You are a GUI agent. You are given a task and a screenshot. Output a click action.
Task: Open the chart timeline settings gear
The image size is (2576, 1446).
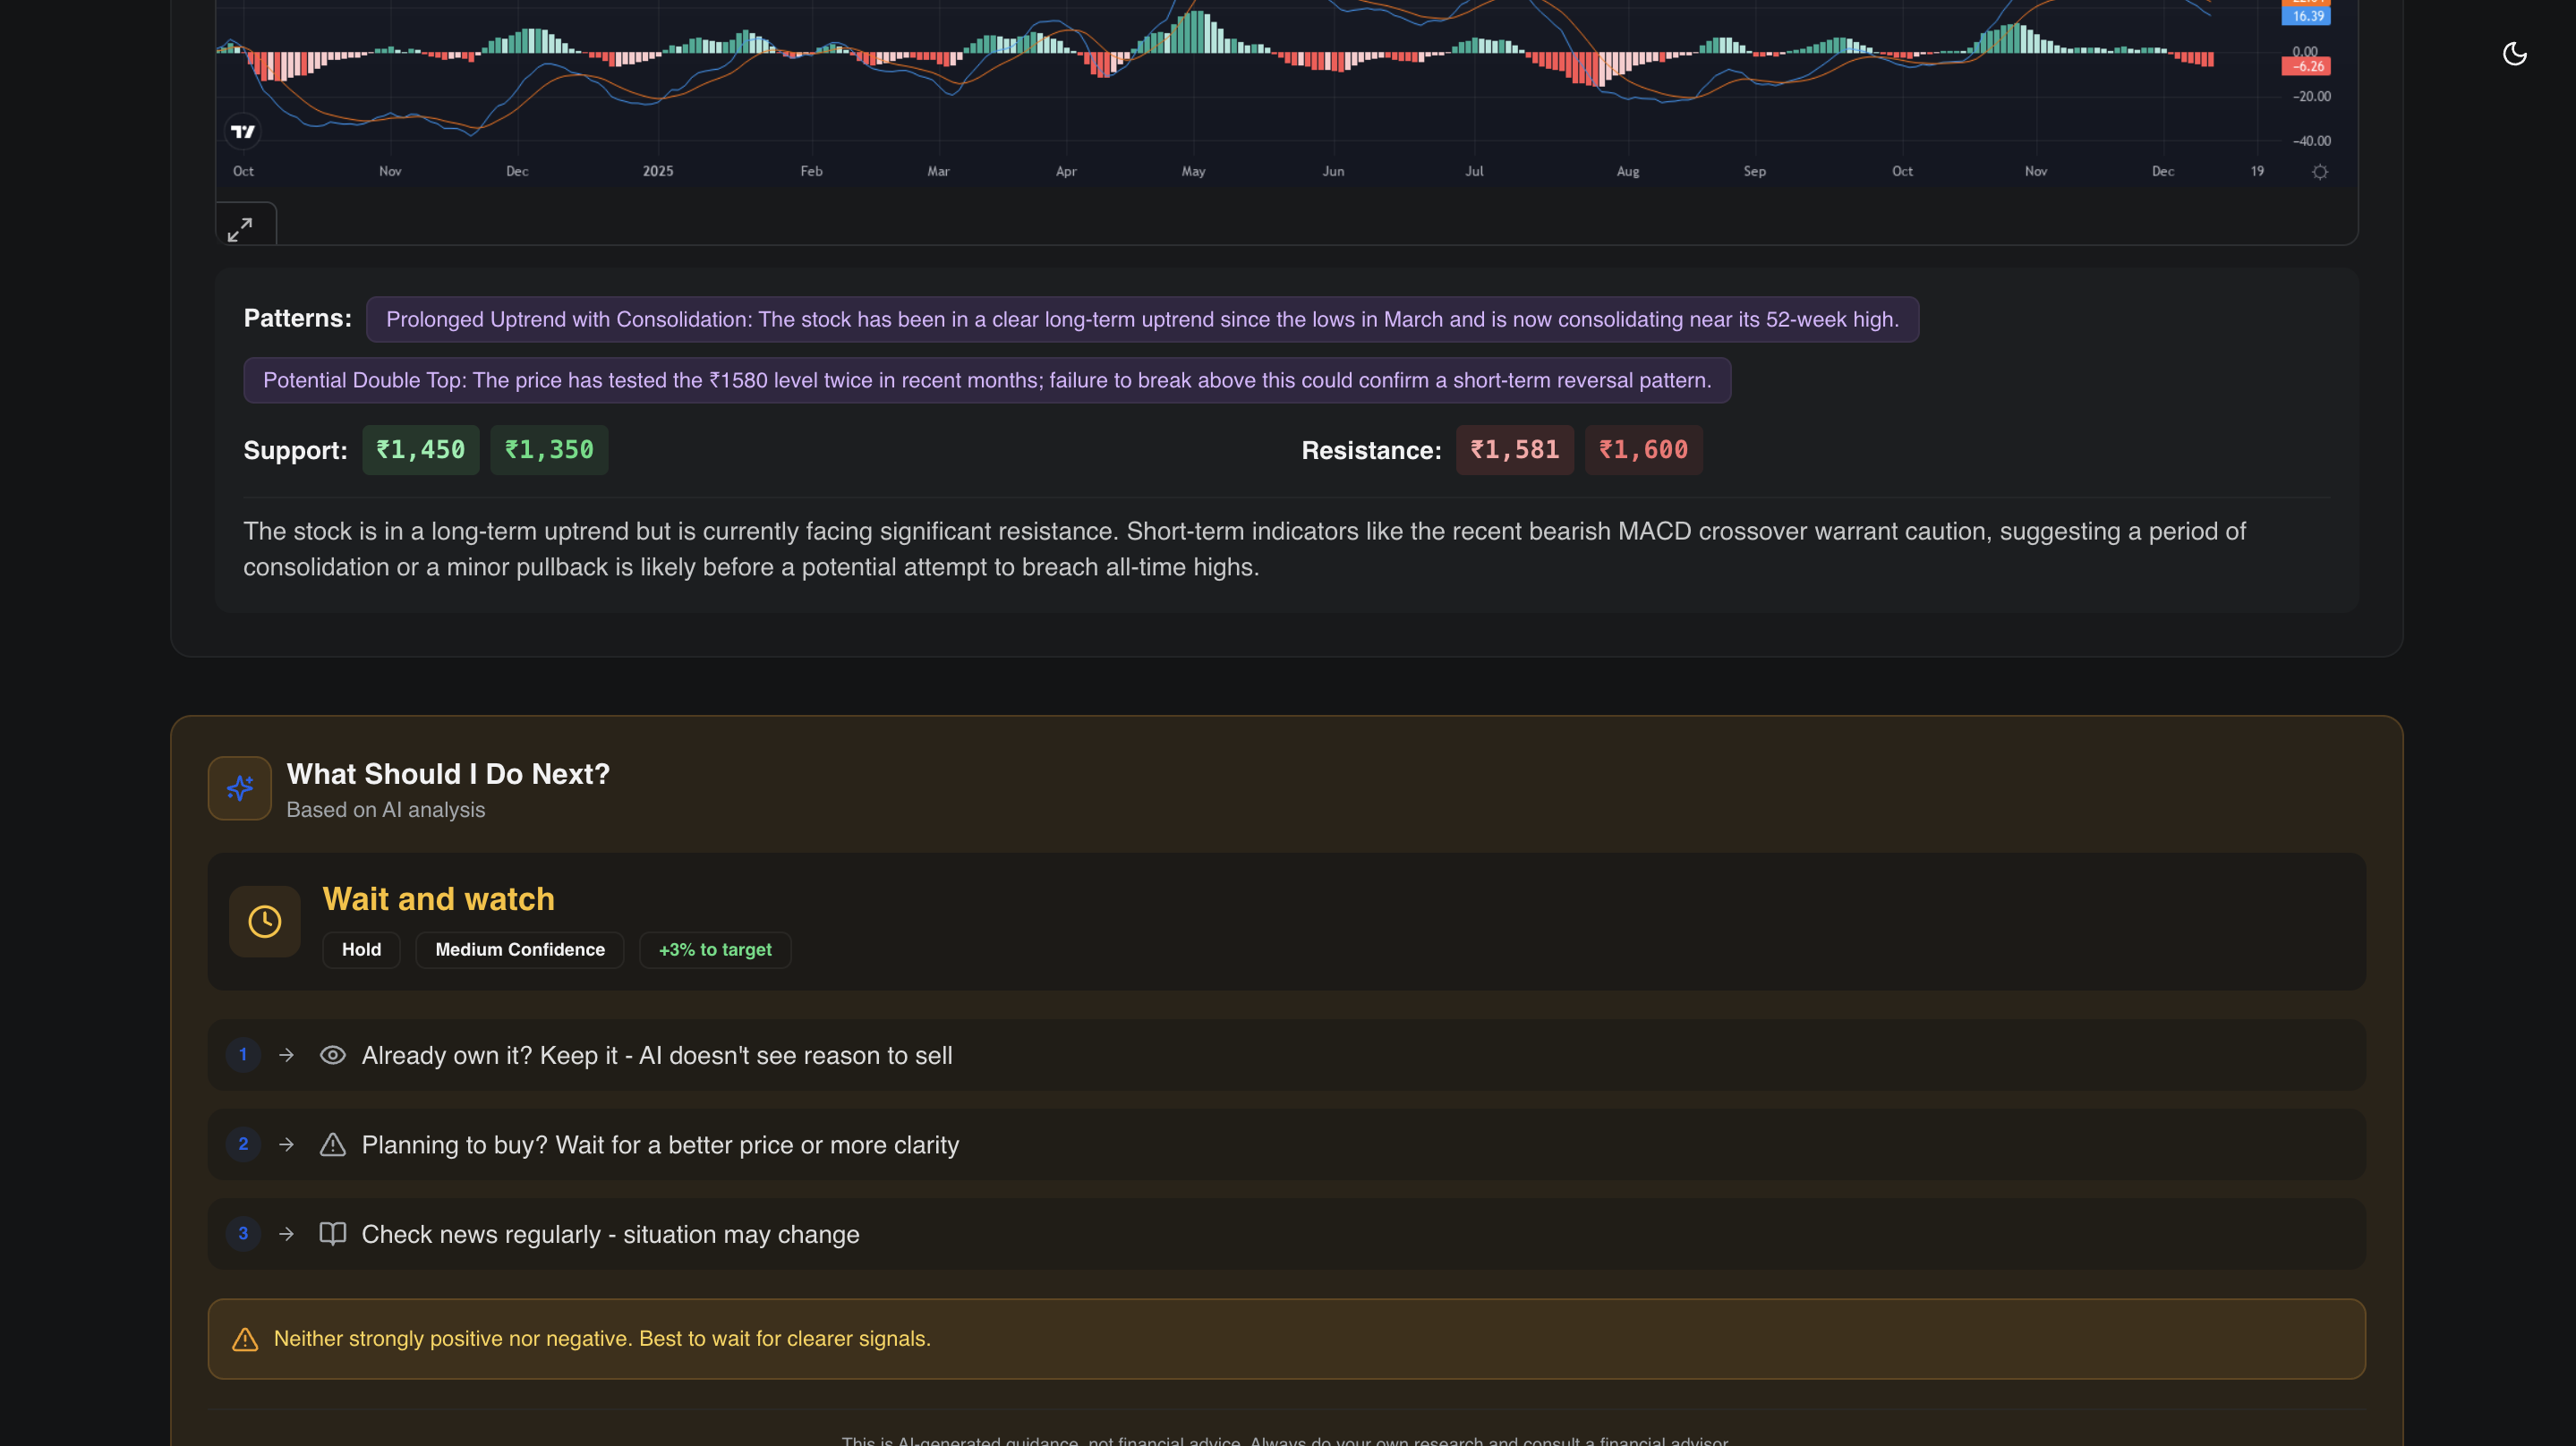click(x=2321, y=172)
